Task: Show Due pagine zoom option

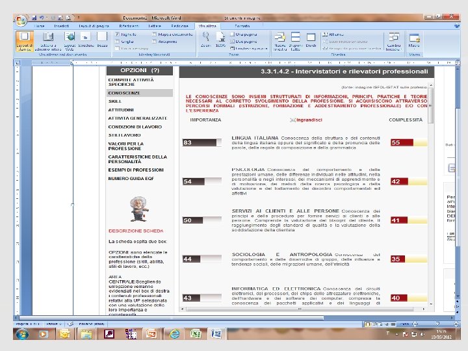Action: pyautogui.click(x=244, y=42)
